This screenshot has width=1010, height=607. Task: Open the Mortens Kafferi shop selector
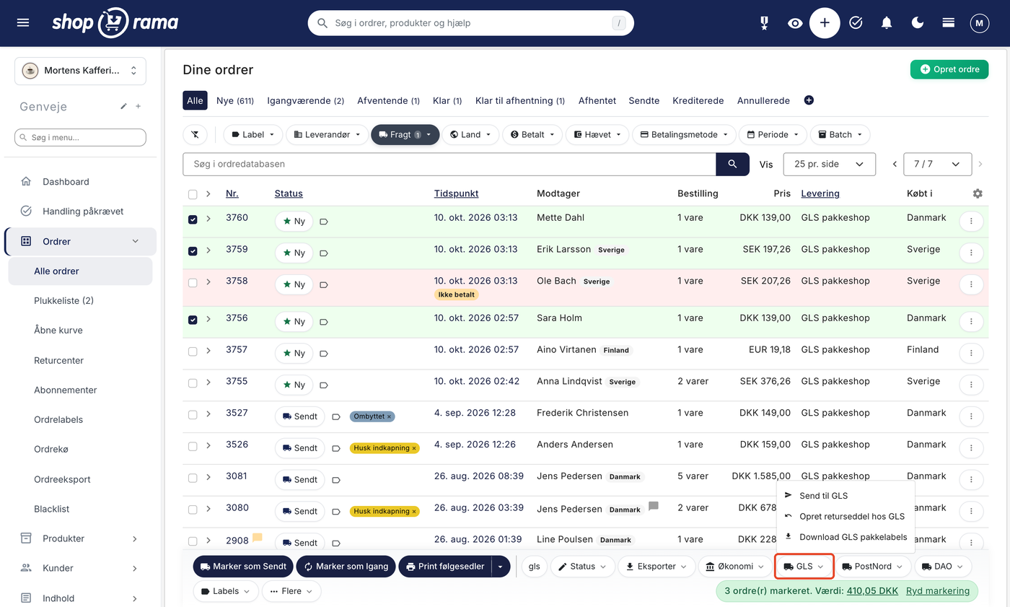click(x=80, y=71)
